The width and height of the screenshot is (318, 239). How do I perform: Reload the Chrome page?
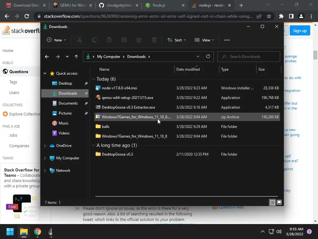click(x=27, y=16)
